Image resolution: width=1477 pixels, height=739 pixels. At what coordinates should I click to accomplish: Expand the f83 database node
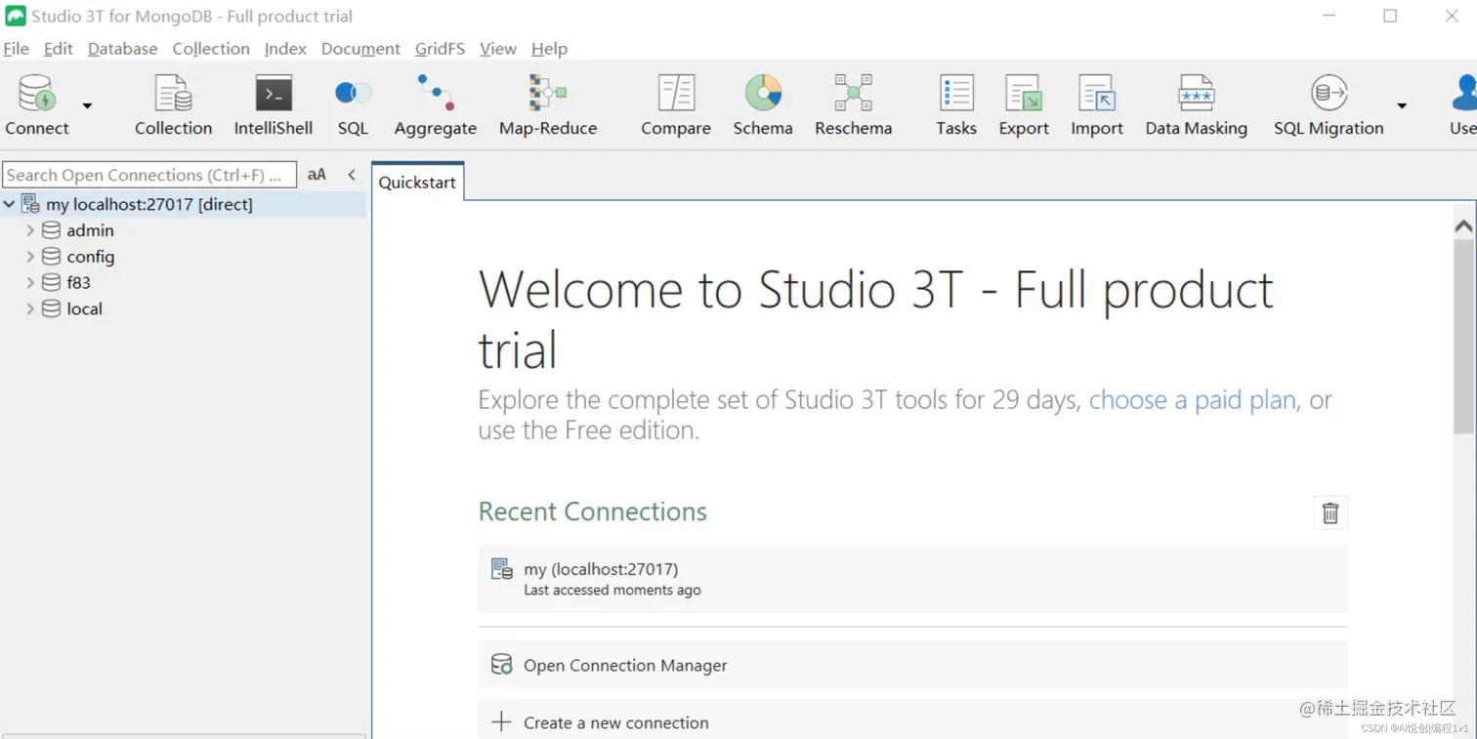click(30, 282)
